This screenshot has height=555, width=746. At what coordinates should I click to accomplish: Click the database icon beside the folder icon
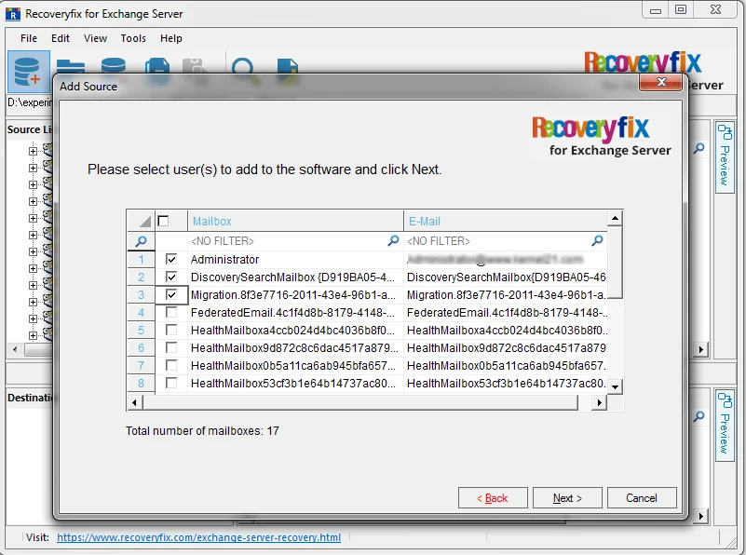114,66
